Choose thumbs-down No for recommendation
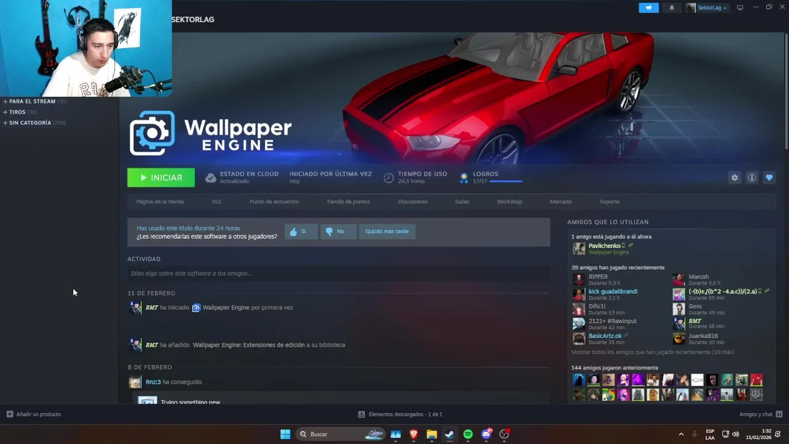Screen dimensions: 789x444 pos(338,231)
